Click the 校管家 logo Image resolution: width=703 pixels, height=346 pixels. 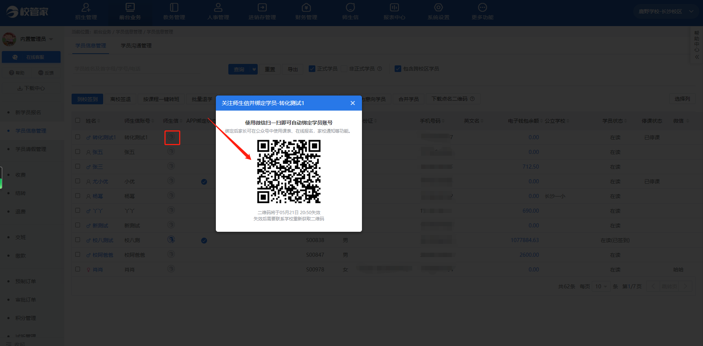27,12
